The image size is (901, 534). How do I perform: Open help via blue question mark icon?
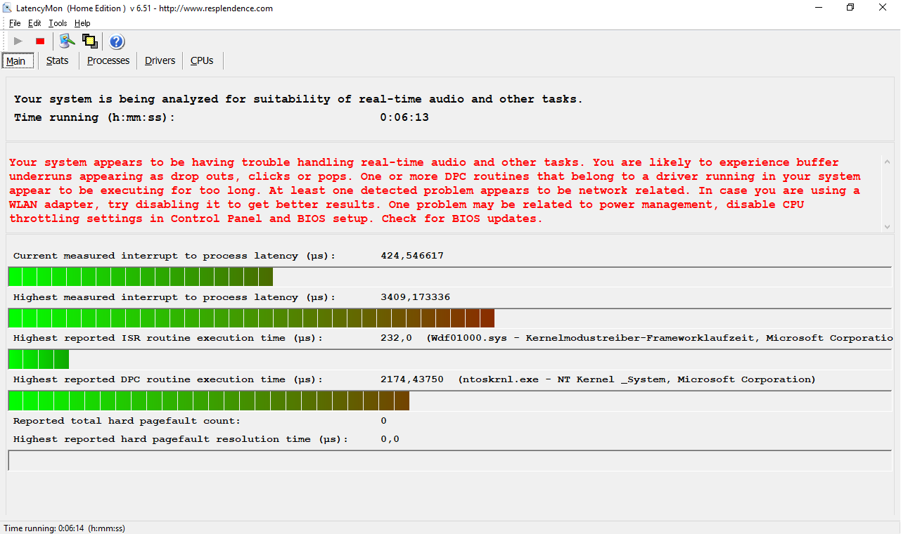117,41
